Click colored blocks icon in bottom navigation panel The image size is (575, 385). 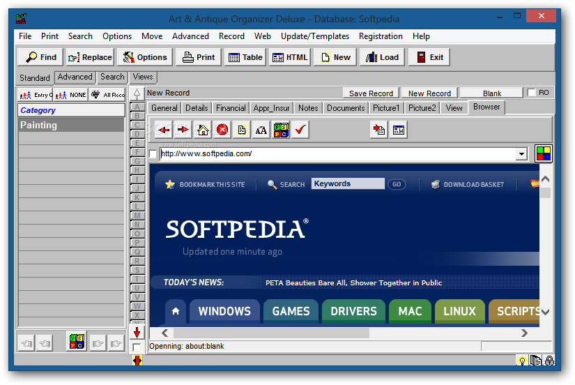point(77,341)
